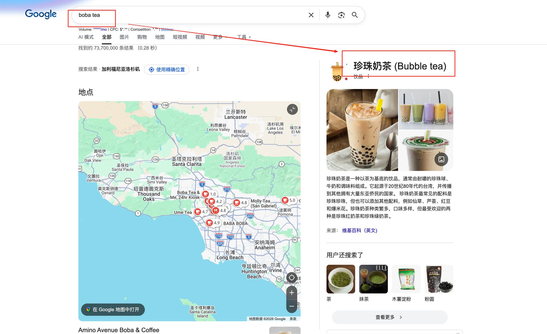Switch to the 地图 maps tab
This screenshot has width=547, height=334.
coord(160,37)
